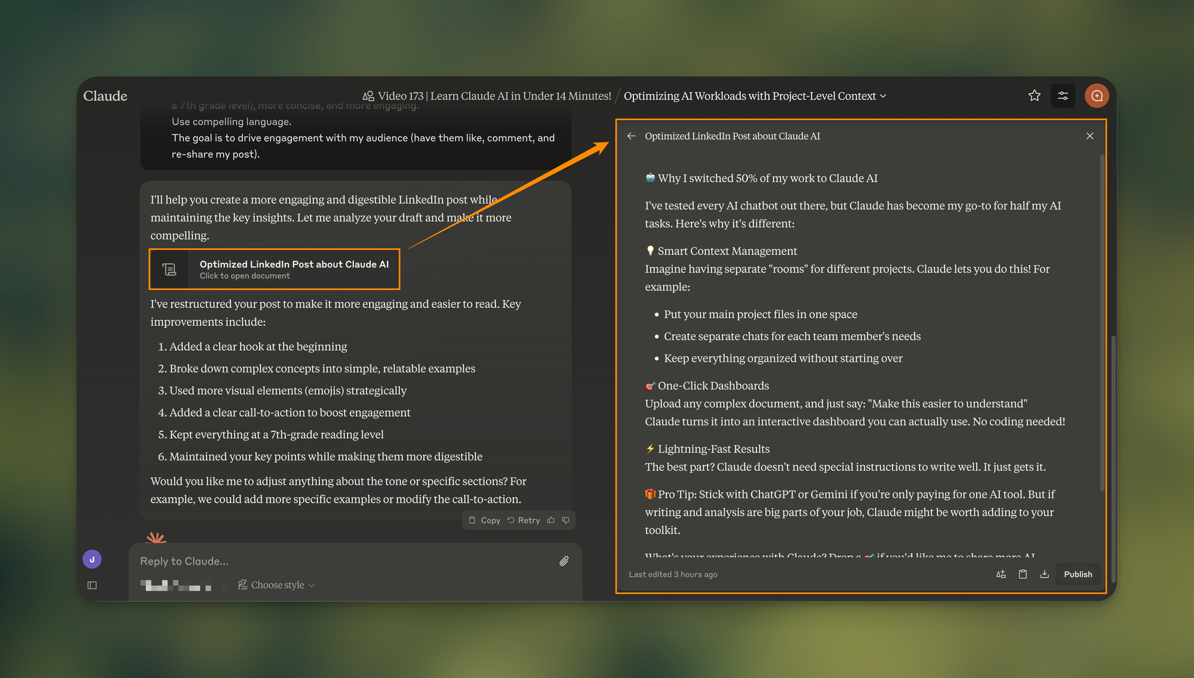Open Choose style dropdown
The height and width of the screenshot is (678, 1194).
pos(276,585)
